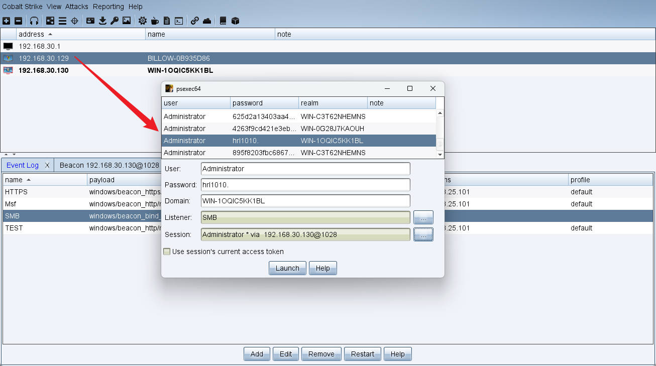
Task: Sort listeners by payload column header
Action: (x=124, y=180)
